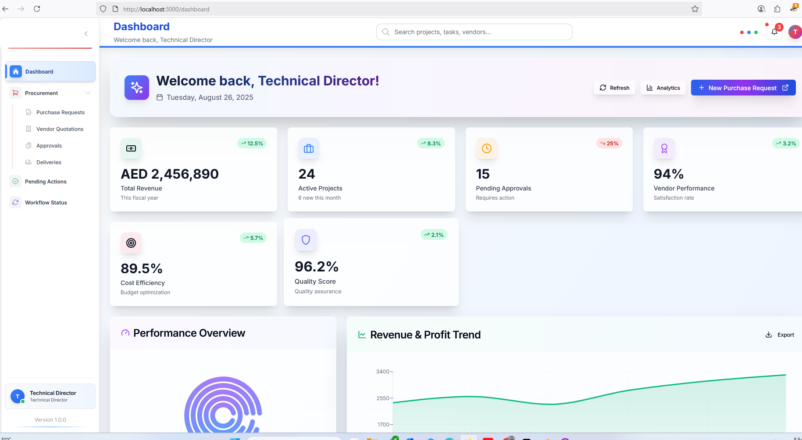Open notifications via the bell icon
Image resolution: width=802 pixels, height=440 pixels.
[x=774, y=32]
